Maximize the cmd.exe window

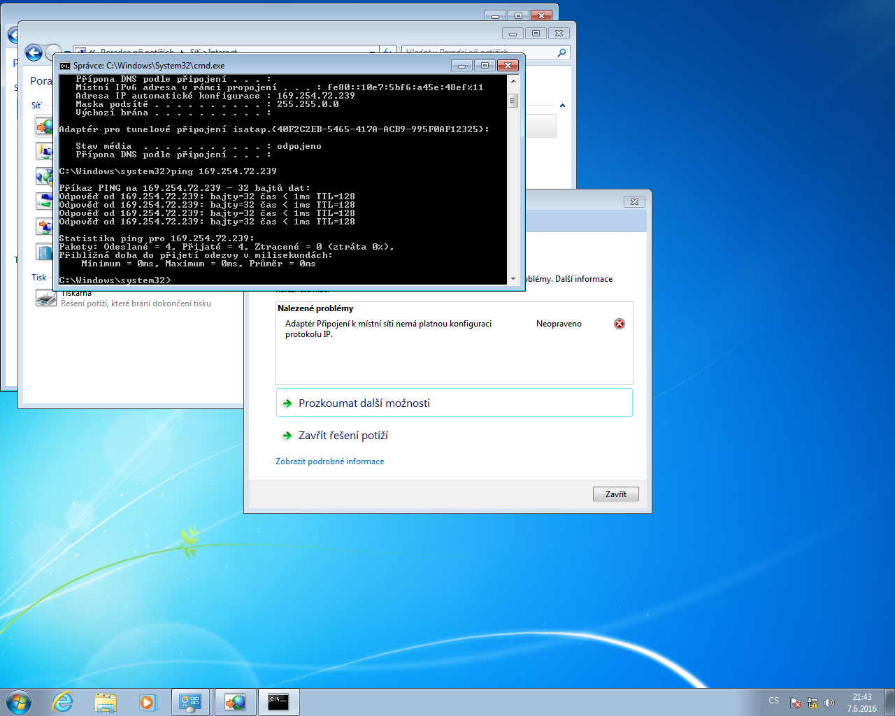tap(485, 66)
